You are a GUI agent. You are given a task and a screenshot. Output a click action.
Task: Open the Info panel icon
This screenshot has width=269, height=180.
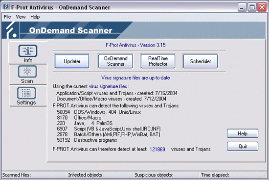click(28, 51)
